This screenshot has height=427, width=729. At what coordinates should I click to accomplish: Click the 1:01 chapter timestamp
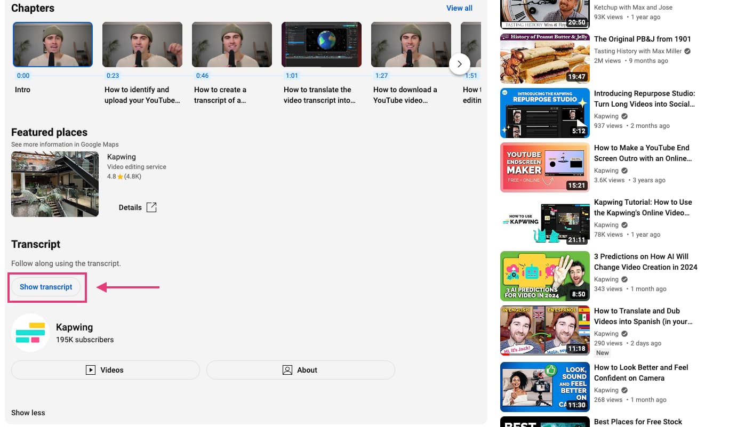tap(292, 76)
